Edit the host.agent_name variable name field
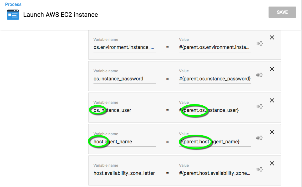 click(x=125, y=142)
